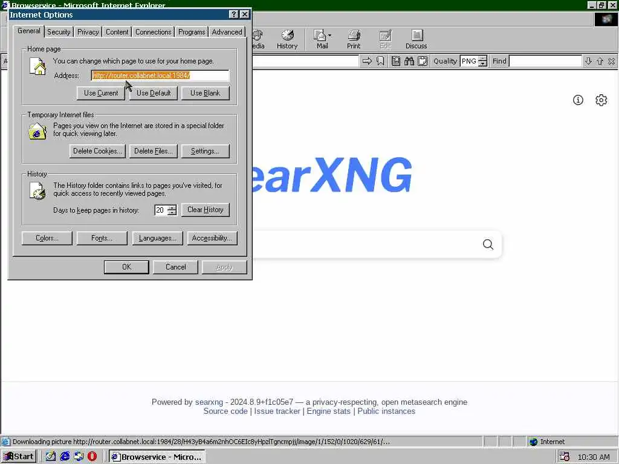Decrease days to keep history
The image size is (619, 464).
(172, 213)
